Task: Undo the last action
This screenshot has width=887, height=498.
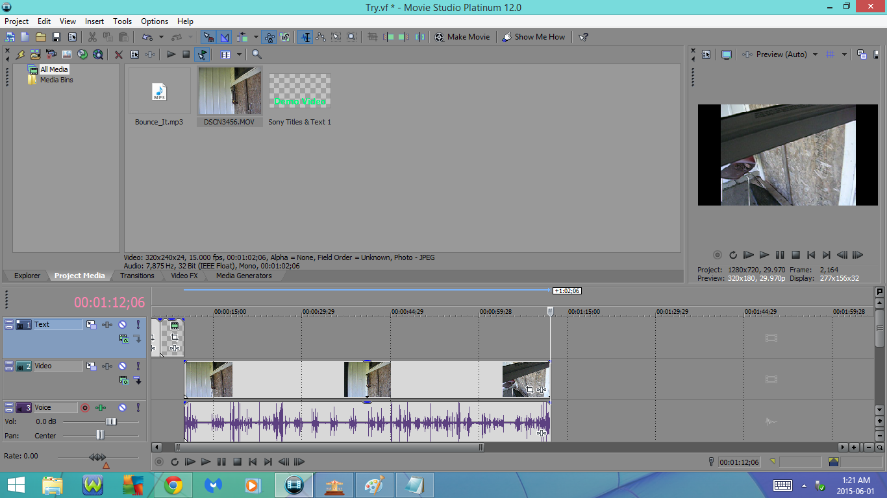Action: [147, 37]
